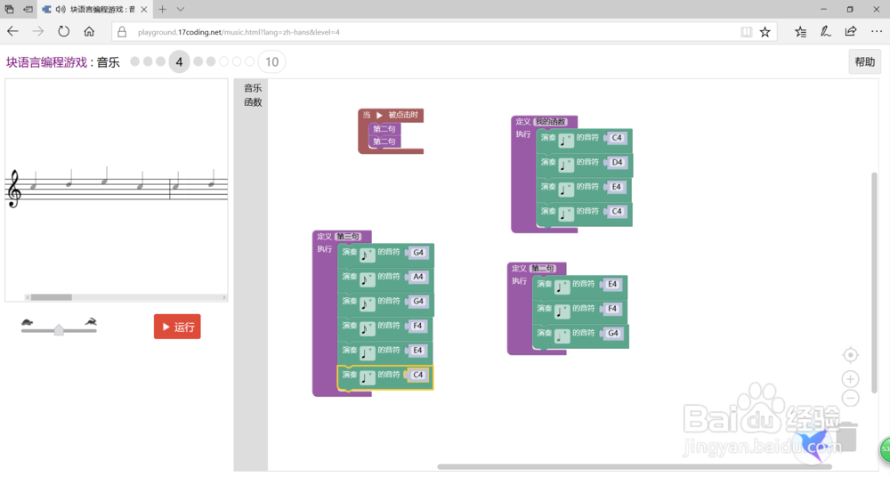Jump to level 10
Viewport: 890px width, 477px height.
pos(271,62)
